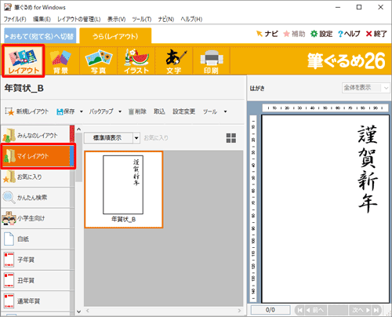Expand the バックアップ dropdown arrow
Screen dimensions: 392x317
[x=120, y=111]
